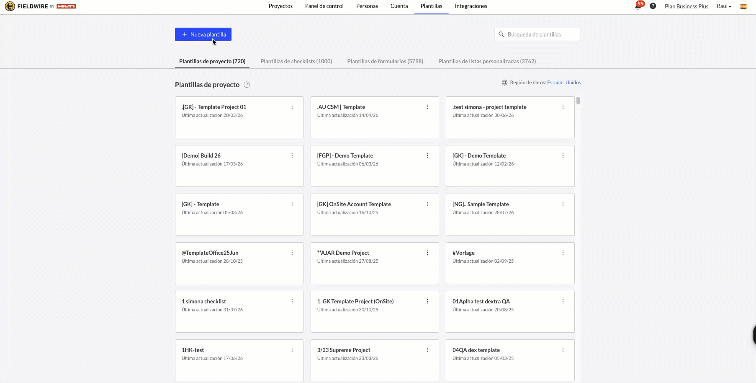The height and width of the screenshot is (383, 756).
Task: Open options menu for 01Aplha test dextra QA
Action: coord(563,301)
